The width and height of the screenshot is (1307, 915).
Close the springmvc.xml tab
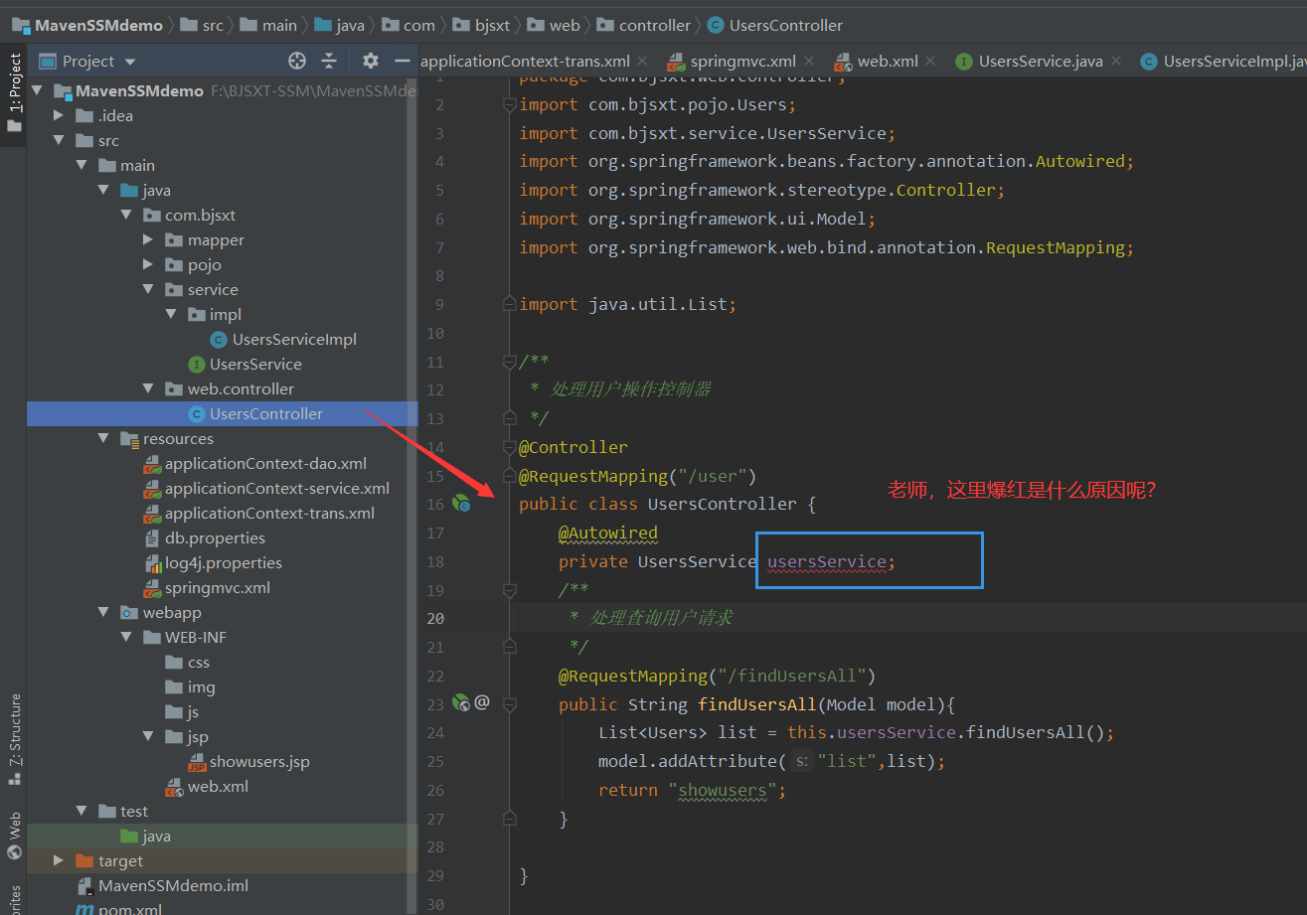pyautogui.click(x=808, y=61)
